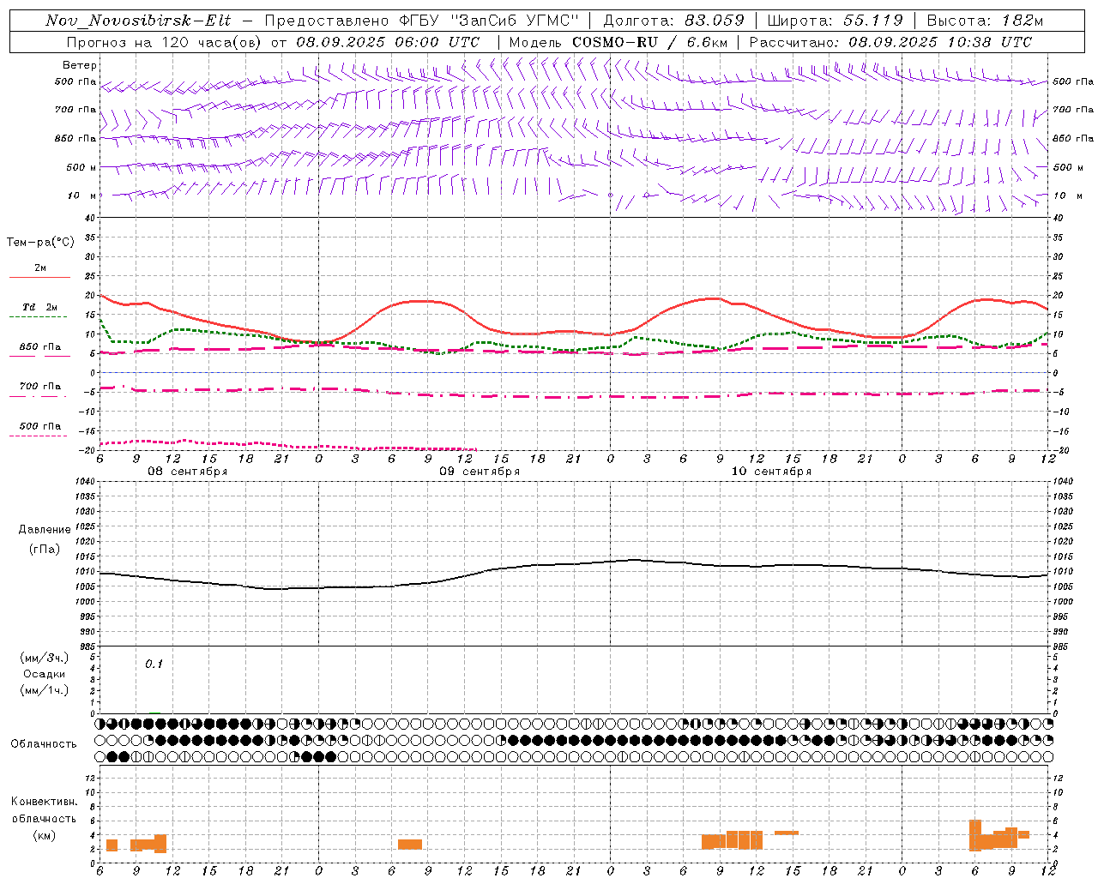The image size is (1098, 878).
Task: Click the Осадки precipitation label
Action: pyautogui.click(x=45, y=674)
